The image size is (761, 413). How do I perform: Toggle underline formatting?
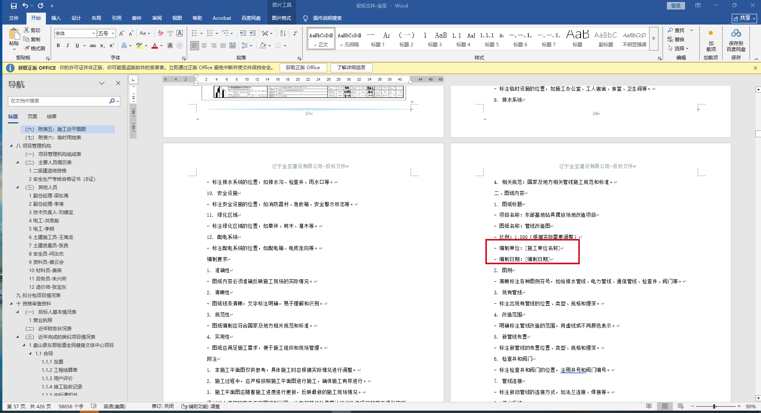(x=77, y=45)
